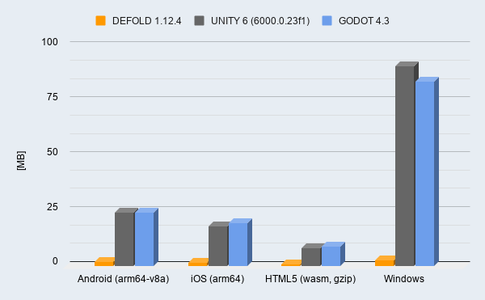This screenshot has width=485, height=300.
Task: Select the blue Godot bar for iOS
Action: 238,243
